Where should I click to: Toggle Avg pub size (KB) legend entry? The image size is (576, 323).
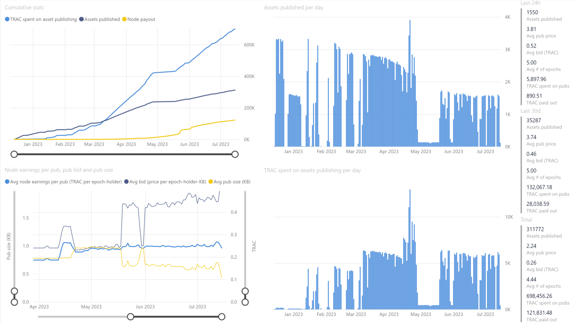point(229,182)
